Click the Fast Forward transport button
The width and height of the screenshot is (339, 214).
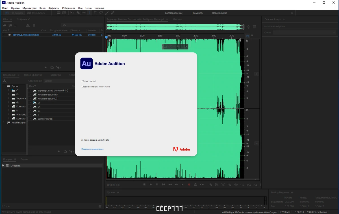point(176,184)
